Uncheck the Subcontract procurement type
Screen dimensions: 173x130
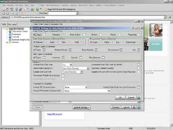tap(139, 42)
